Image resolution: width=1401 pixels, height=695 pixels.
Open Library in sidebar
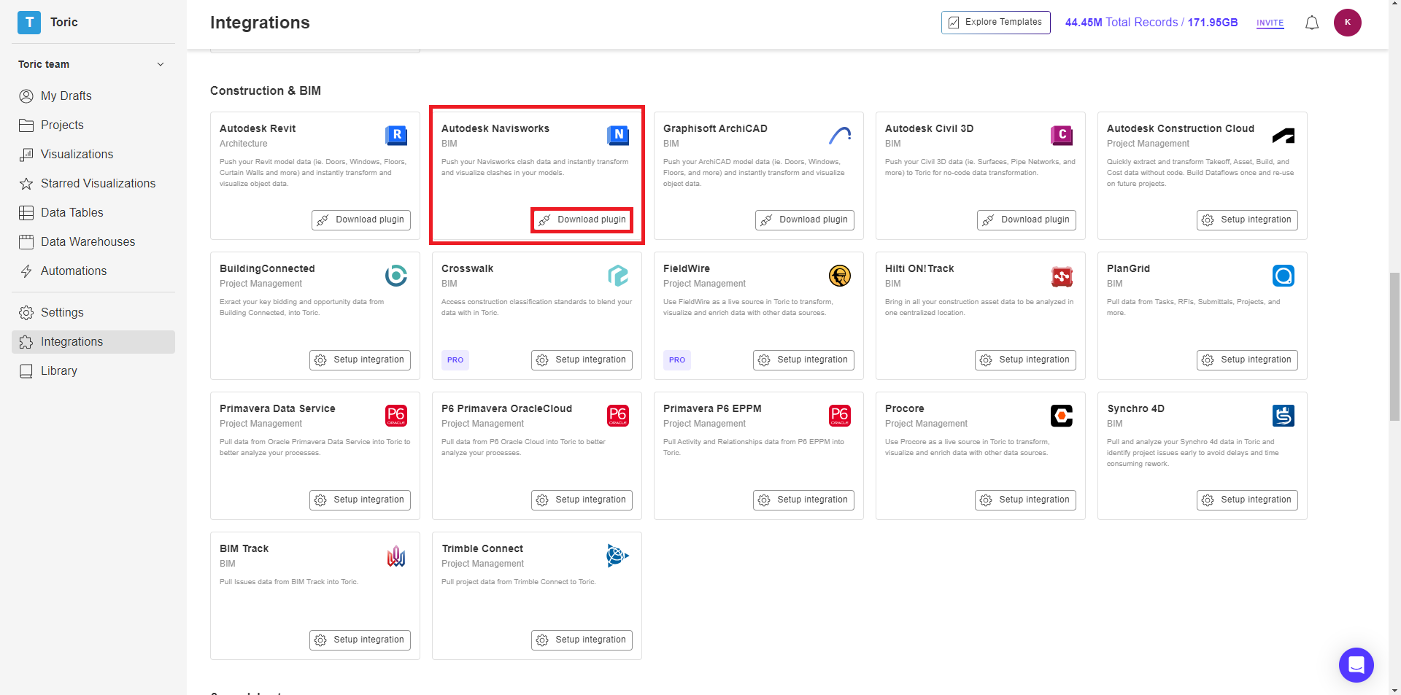93,370
